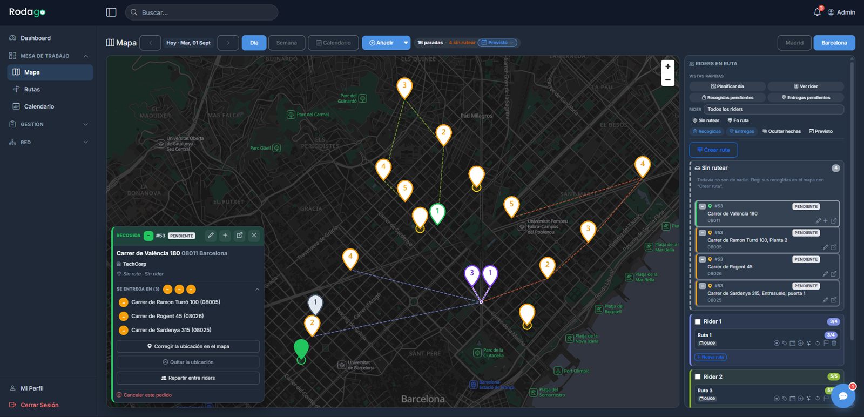
Task: Toggle the sidebar panel icon
Action: pos(111,12)
